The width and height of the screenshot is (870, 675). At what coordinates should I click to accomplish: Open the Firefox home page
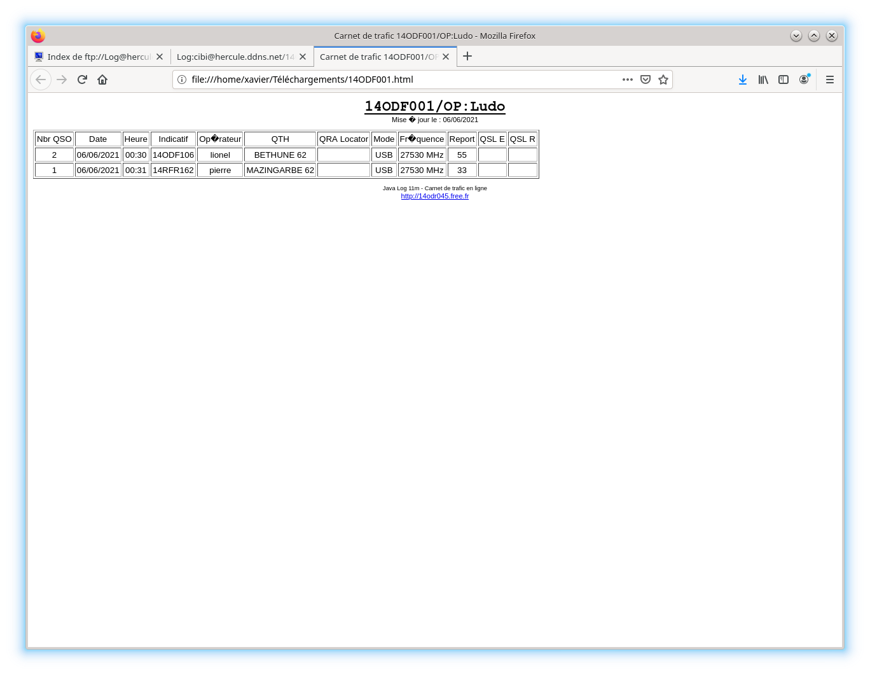pos(102,80)
